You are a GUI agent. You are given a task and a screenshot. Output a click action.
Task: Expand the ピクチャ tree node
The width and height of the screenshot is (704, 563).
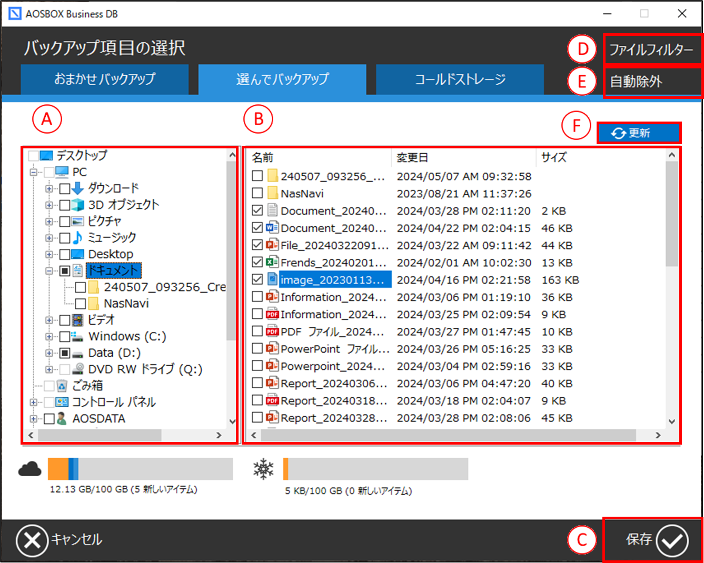[x=49, y=222]
